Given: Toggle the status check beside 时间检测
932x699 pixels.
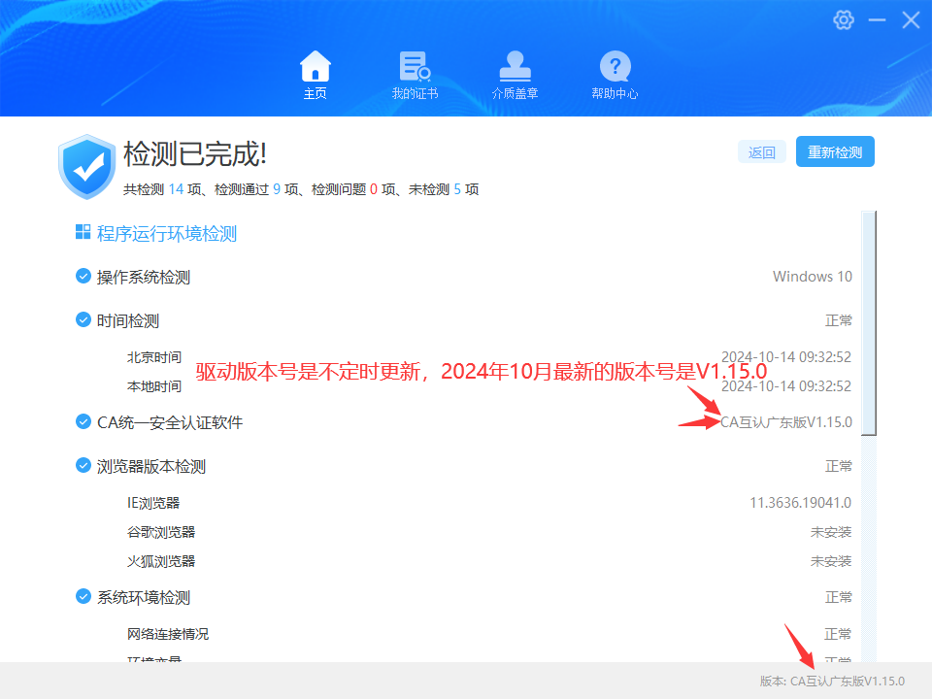Looking at the screenshot, I should (x=83, y=320).
